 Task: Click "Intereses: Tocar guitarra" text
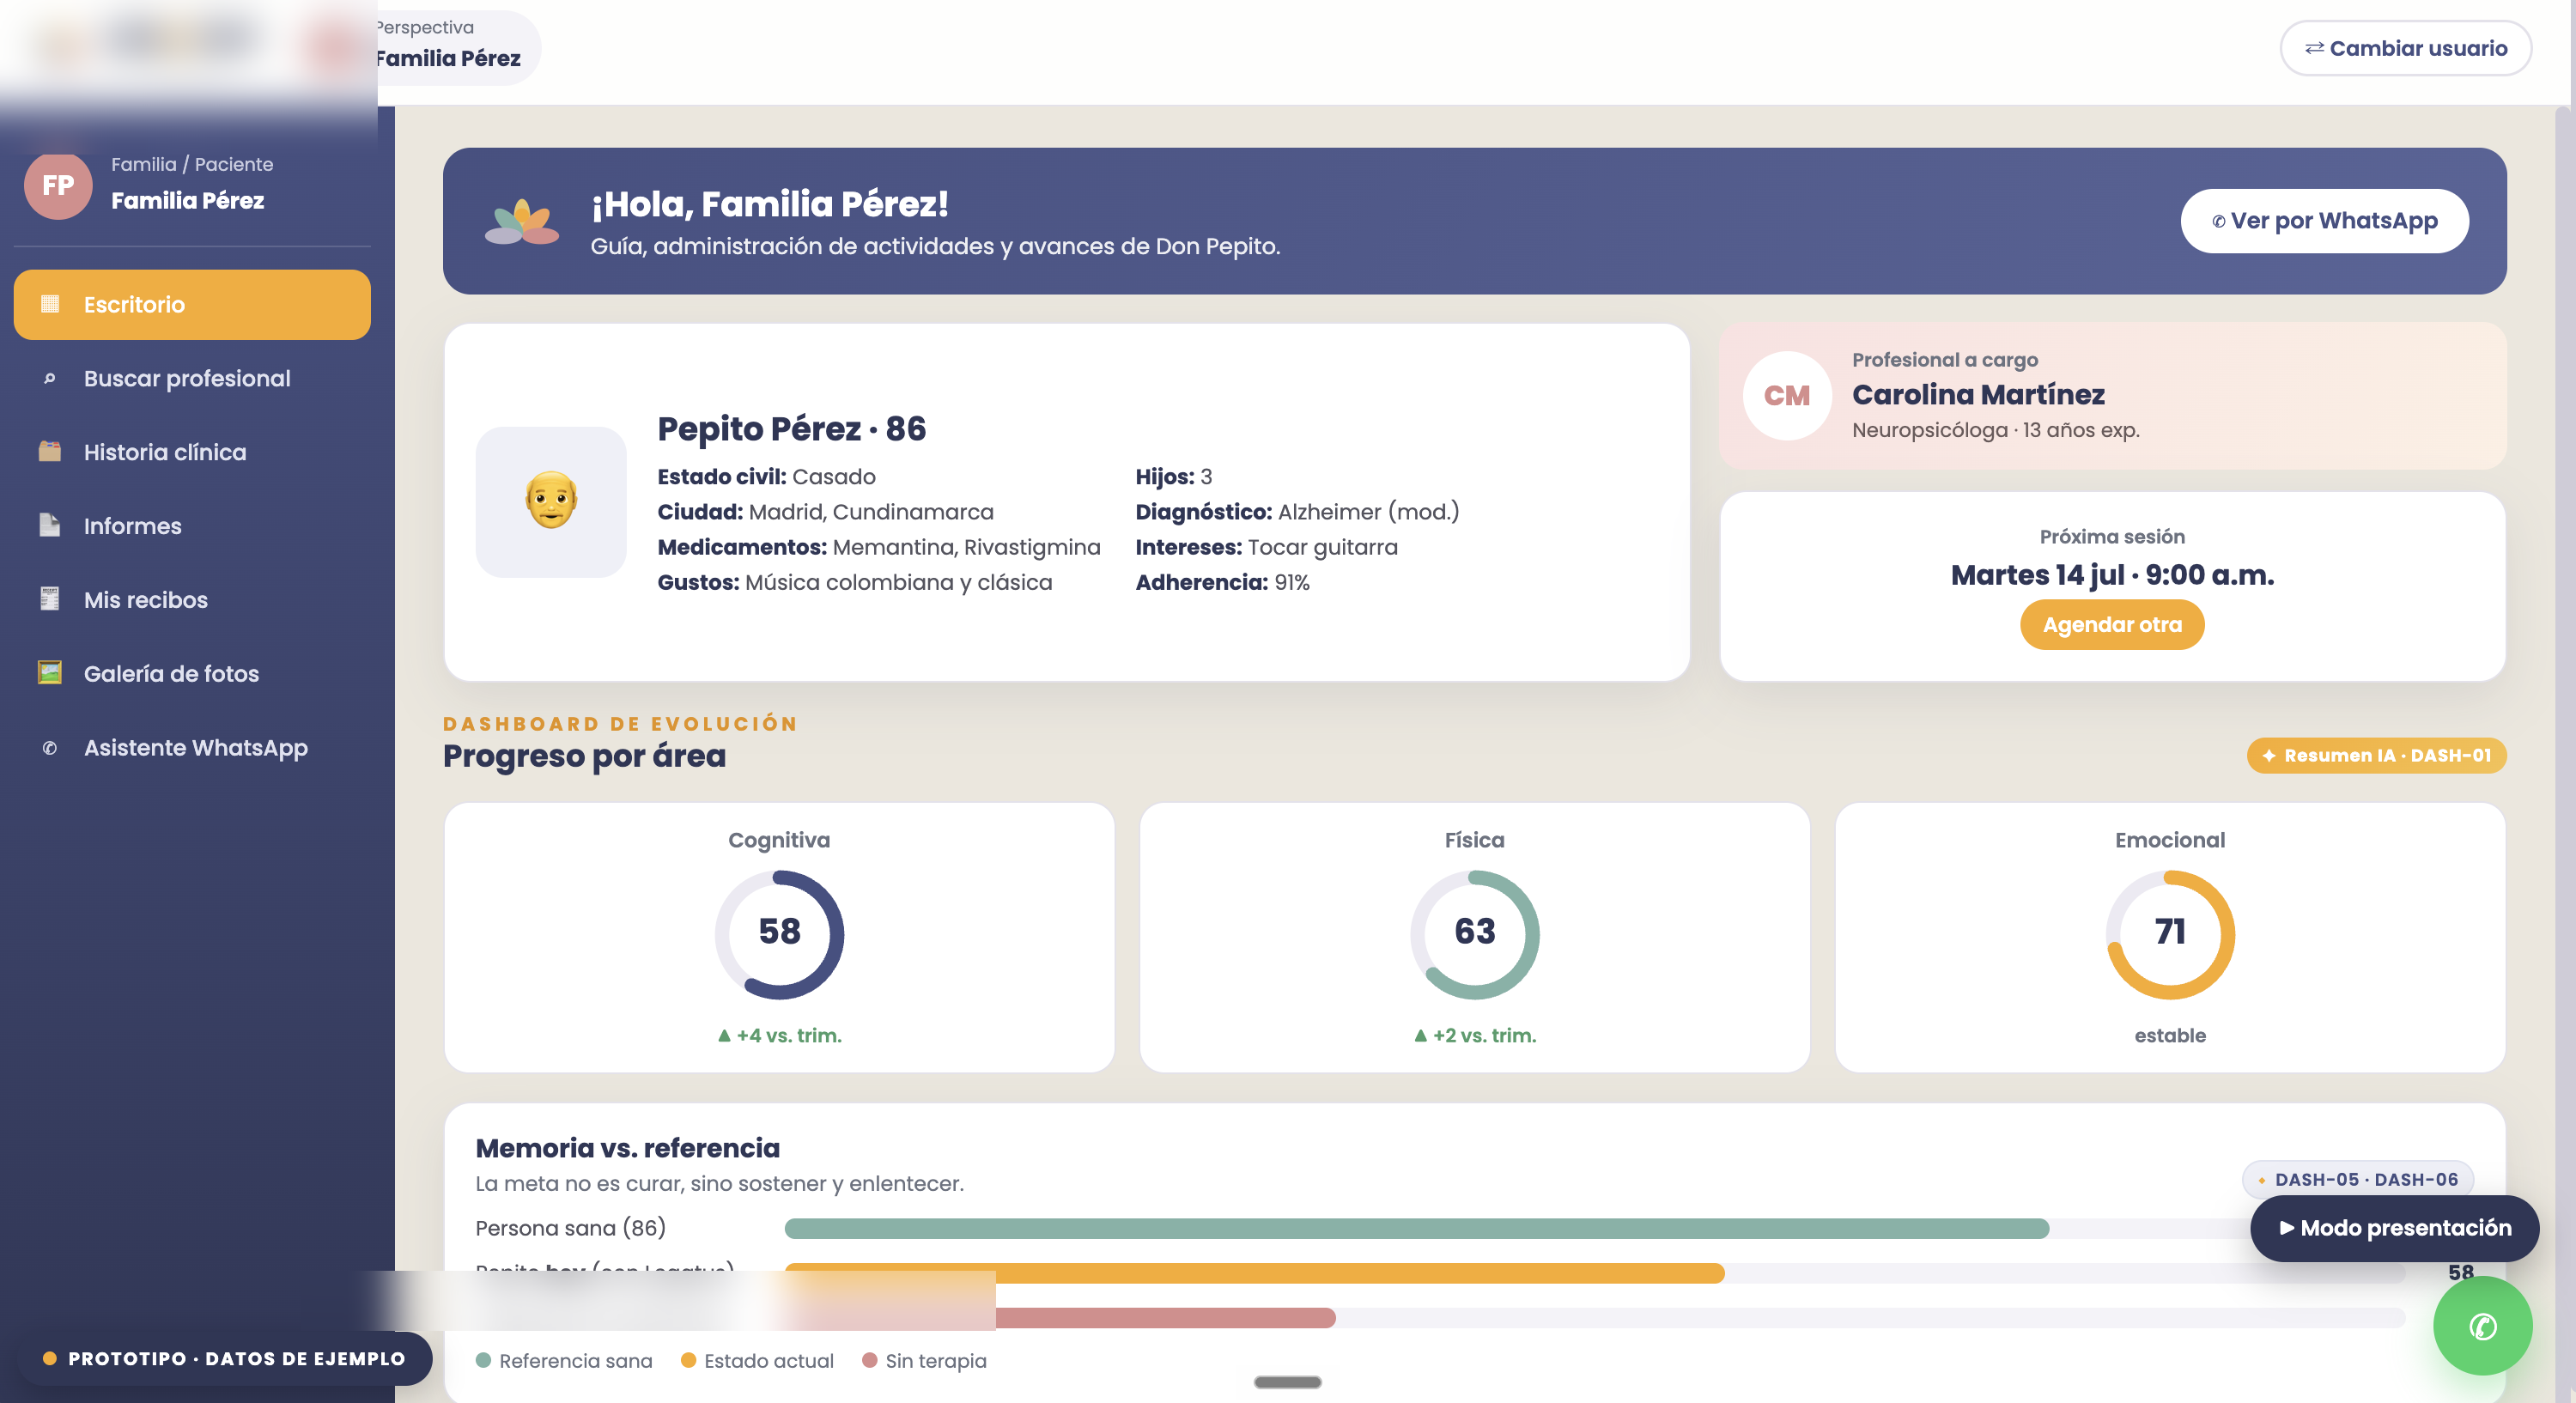point(1266,547)
